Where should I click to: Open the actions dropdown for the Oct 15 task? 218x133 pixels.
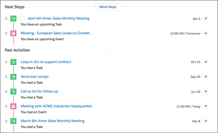(206, 62)
